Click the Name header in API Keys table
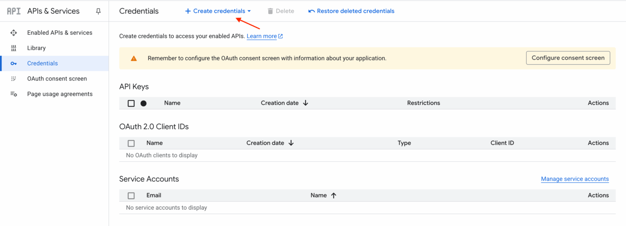The width and height of the screenshot is (626, 226). (x=172, y=103)
